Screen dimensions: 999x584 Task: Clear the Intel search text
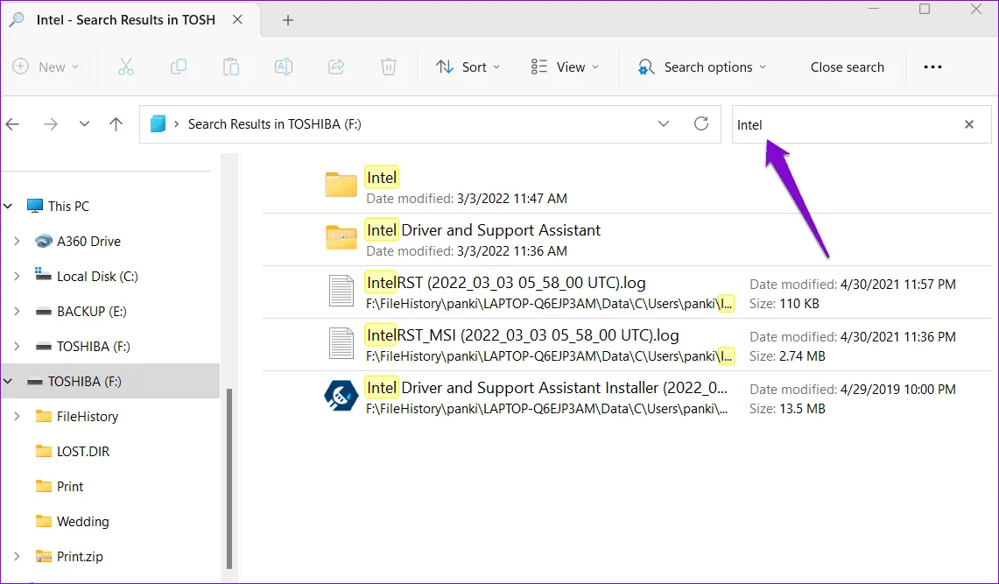[x=969, y=124]
